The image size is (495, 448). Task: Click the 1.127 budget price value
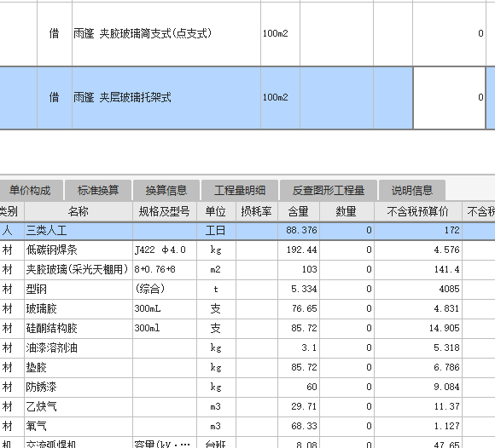pos(446,426)
